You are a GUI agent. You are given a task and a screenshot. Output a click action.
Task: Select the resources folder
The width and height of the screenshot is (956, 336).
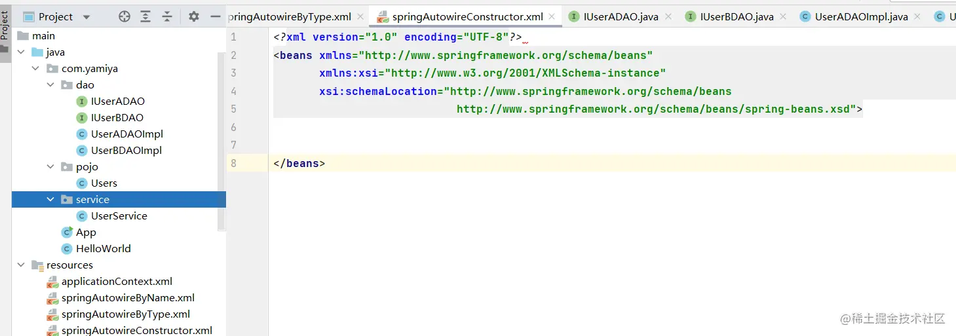[69, 265]
